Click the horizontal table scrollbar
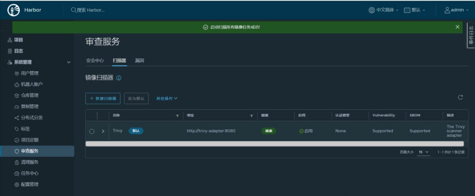The height and width of the screenshot is (196, 475). pyautogui.click(x=274, y=144)
